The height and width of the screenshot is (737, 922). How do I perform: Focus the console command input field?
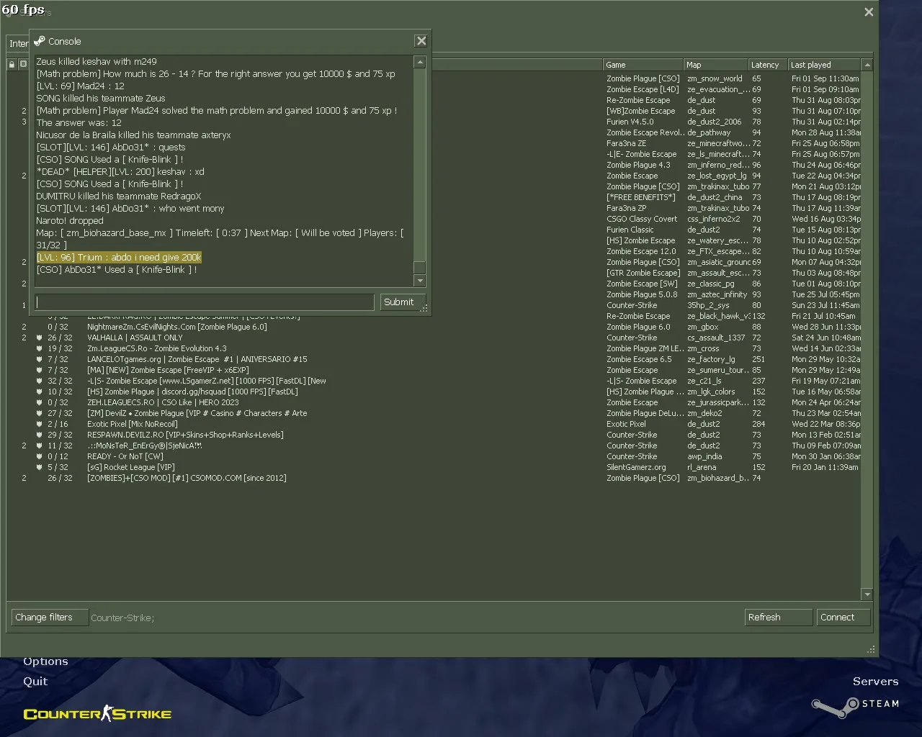(205, 302)
